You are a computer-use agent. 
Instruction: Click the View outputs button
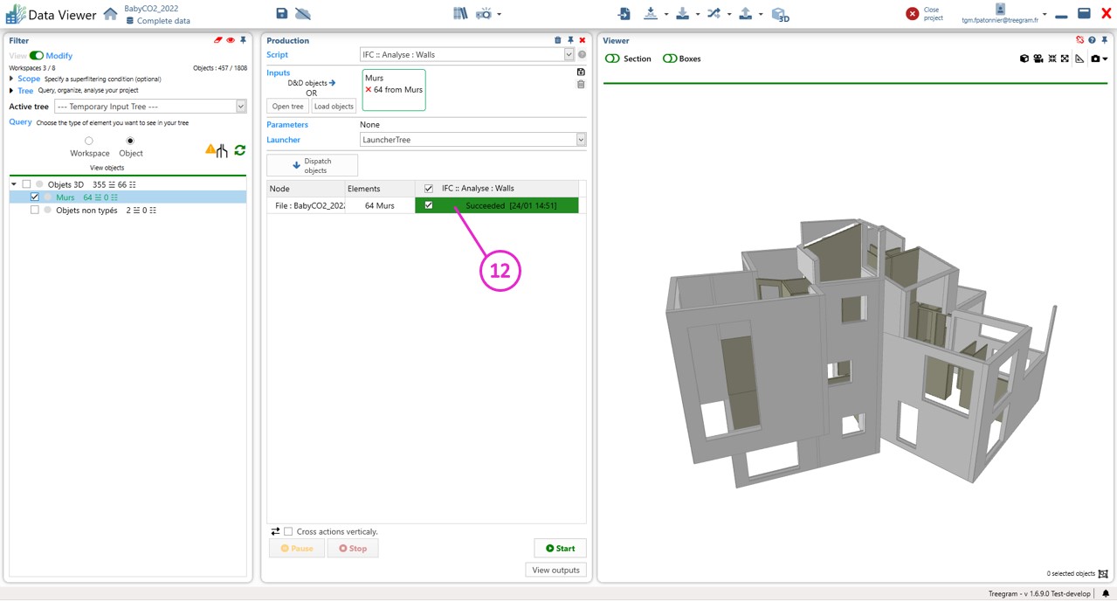point(555,570)
